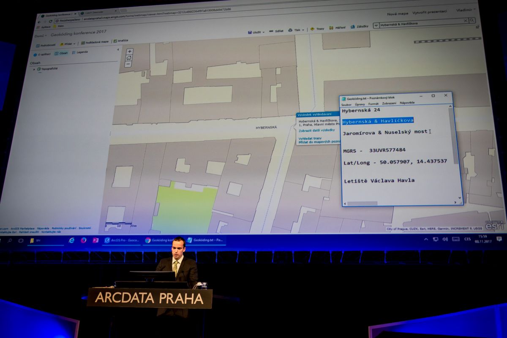
Task: Click the volume icon in system tray
Action: pyautogui.click(x=445, y=239)
